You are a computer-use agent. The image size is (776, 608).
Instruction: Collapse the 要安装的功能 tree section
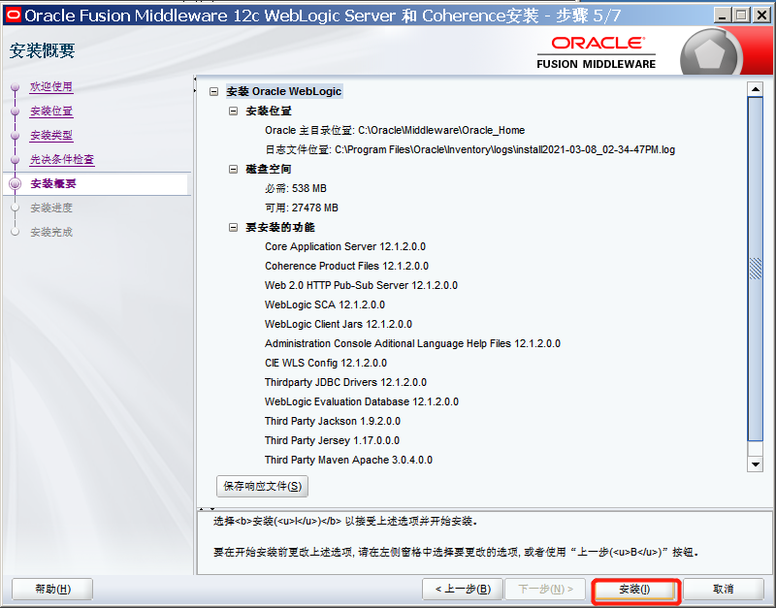point(233,228)
